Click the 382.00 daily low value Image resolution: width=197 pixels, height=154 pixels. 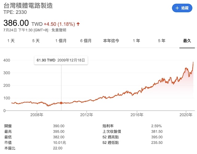point(59,137)
